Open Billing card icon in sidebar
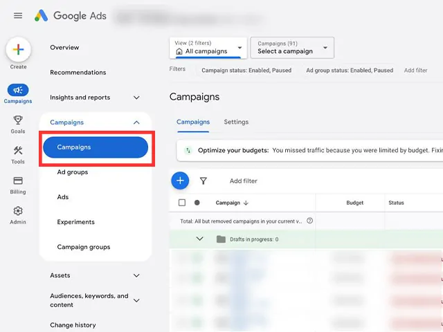Screen dimensions: 443x332 pyautogui.click(x=18, y=181)
